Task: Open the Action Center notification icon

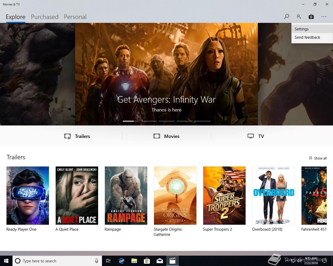Action: (324, 261)
